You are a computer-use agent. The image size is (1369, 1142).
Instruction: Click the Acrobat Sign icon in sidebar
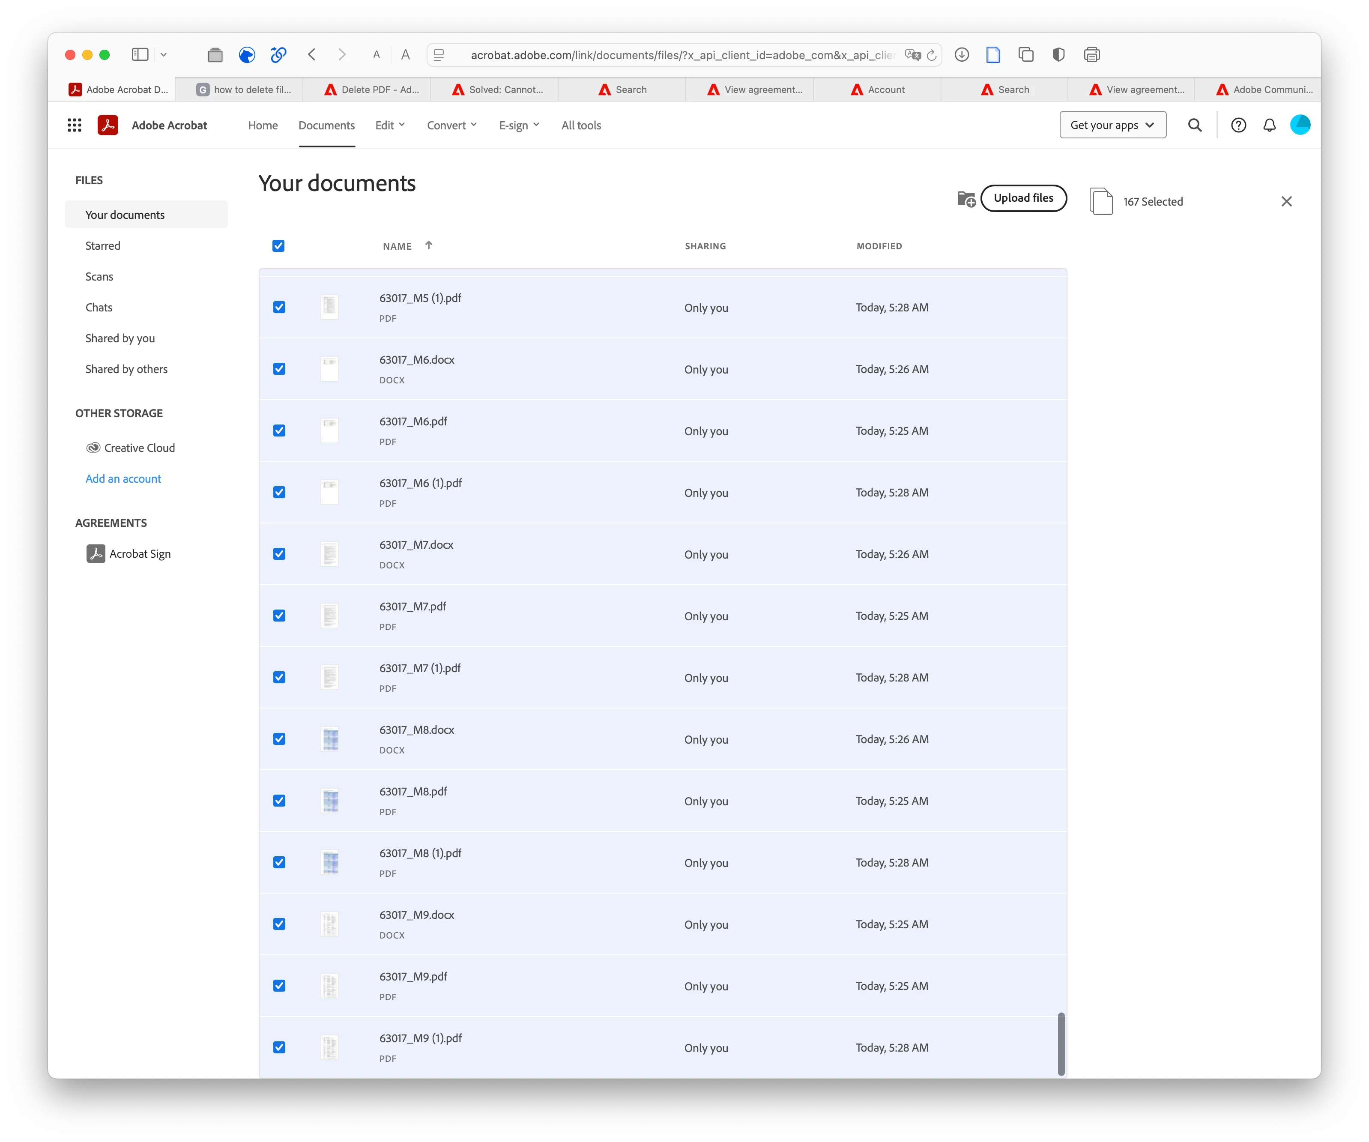tap(96, 553)
